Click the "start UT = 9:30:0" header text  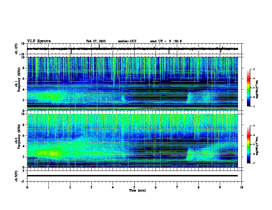click(166, 41)
